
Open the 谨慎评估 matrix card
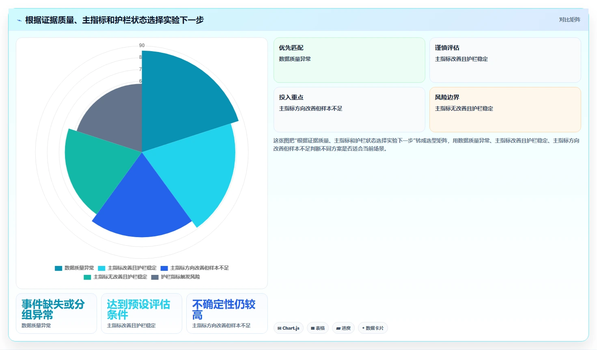pos(505,60)
